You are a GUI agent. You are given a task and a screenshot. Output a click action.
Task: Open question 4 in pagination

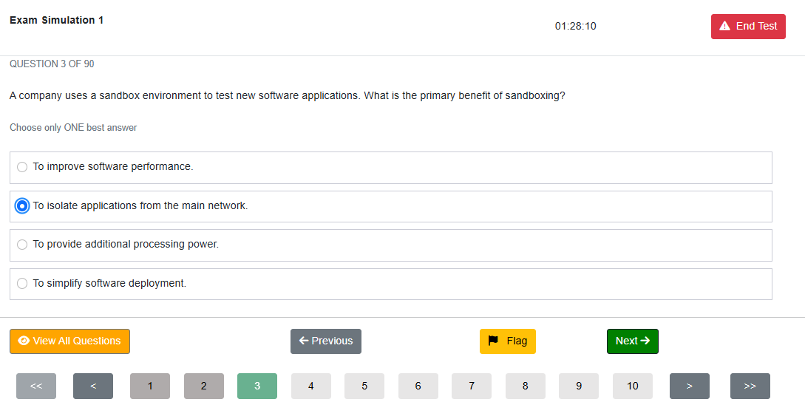[x=311, y=386]
